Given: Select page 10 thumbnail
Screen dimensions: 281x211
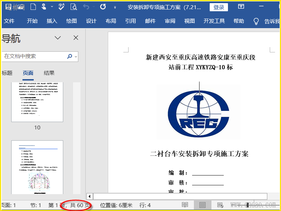Looking at the screenshot, I should pyautogui.click(x=37, y=102).
